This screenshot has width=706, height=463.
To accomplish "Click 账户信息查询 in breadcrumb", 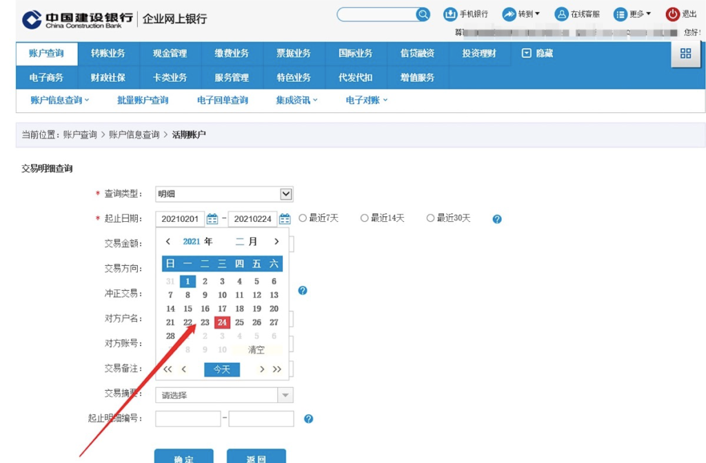I will pos(134,134).
